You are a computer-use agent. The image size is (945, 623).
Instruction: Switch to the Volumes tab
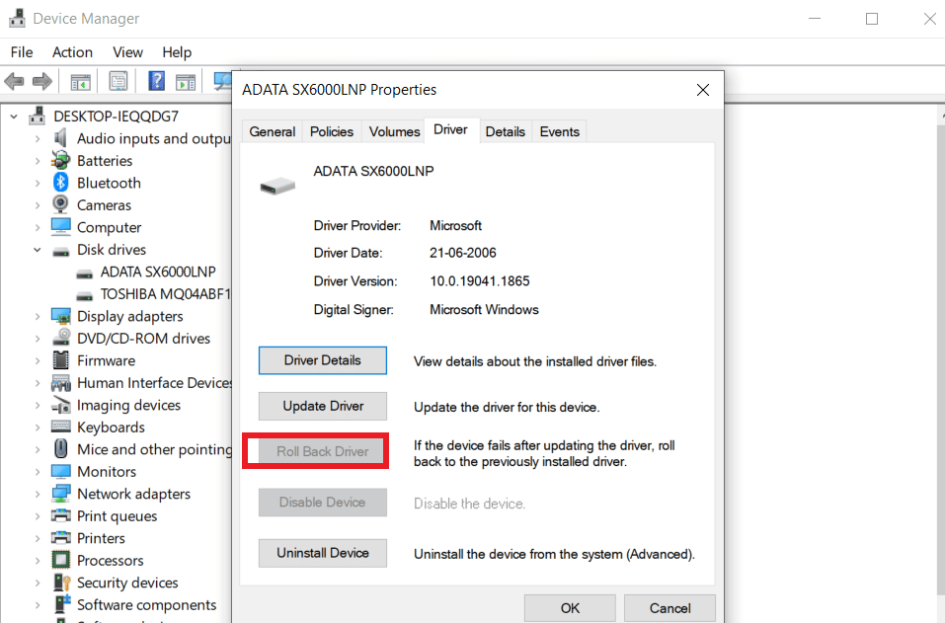tap(394, 131)
